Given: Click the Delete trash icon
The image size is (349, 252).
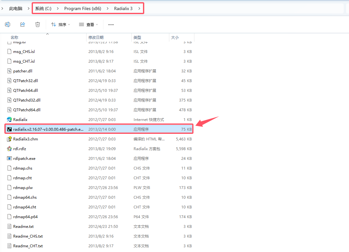Looking at the screenshot, I should [x=38, y=24].
